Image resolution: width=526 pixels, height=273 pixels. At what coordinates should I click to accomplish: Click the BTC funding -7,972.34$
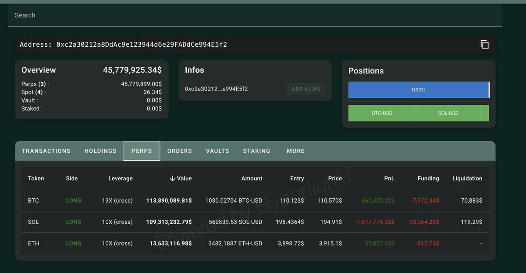[x=425, y=200]
